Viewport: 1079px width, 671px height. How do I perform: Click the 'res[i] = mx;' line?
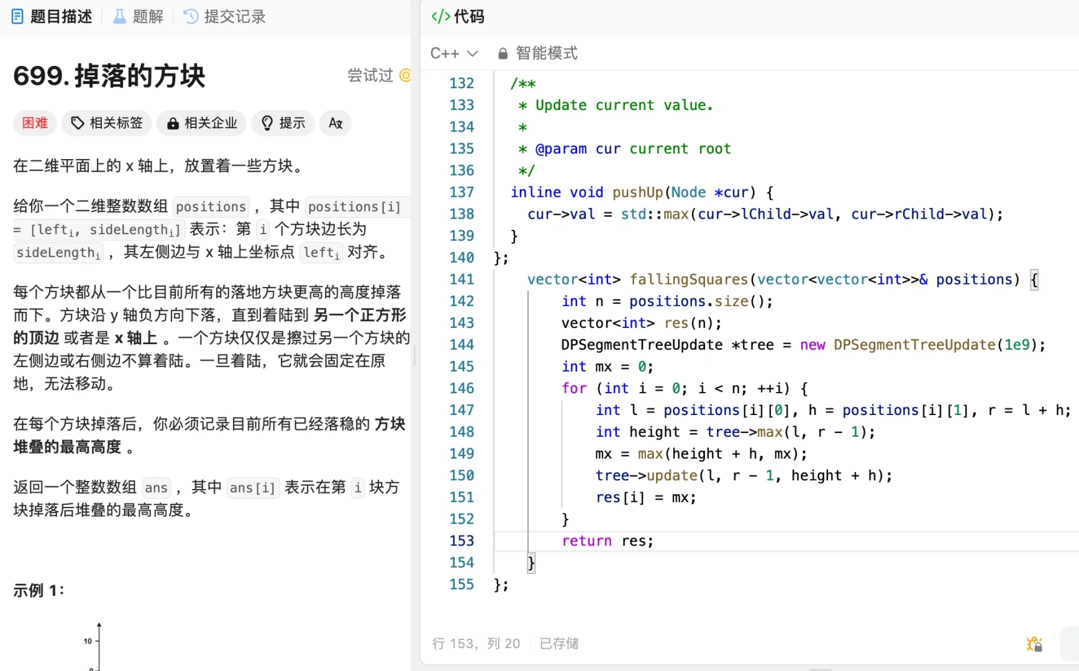coord(646,498)
